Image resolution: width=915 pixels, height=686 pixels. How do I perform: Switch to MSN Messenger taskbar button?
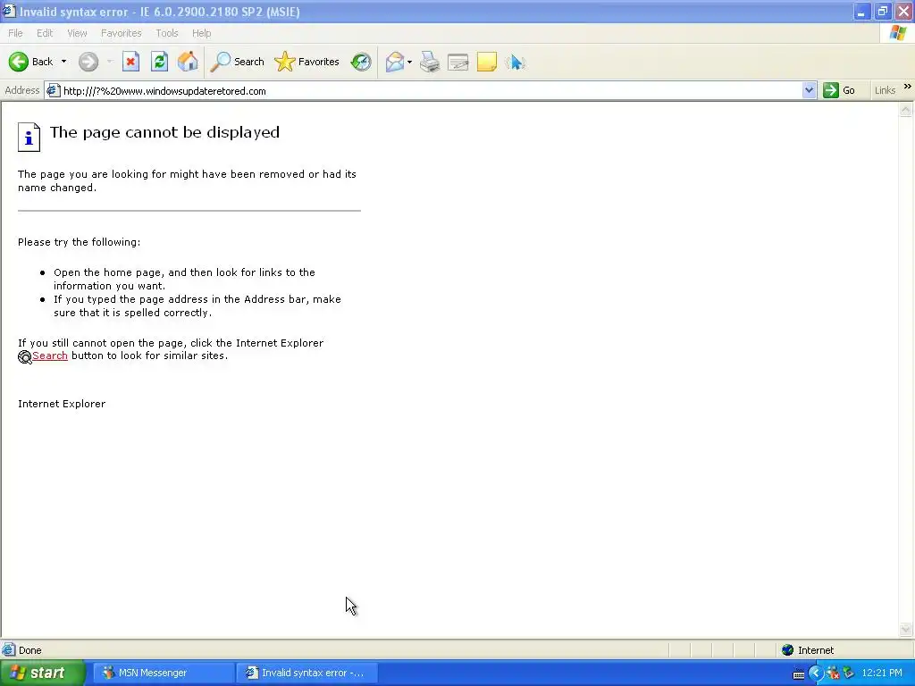click(x=164, y=673)
